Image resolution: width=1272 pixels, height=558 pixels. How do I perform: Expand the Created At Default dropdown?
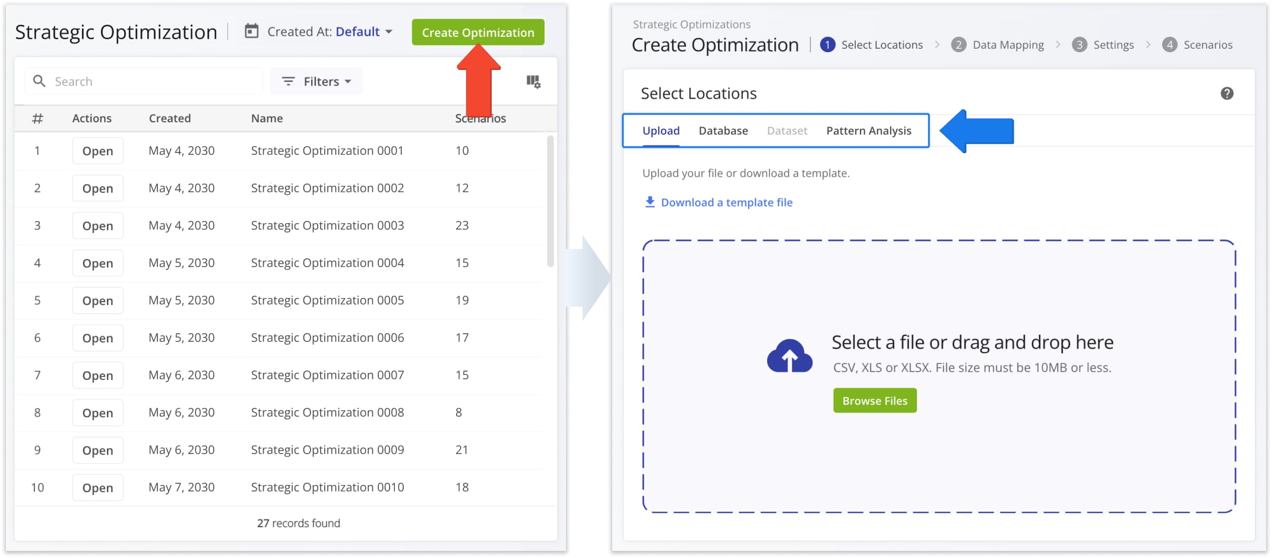click(x=363, y=32)
